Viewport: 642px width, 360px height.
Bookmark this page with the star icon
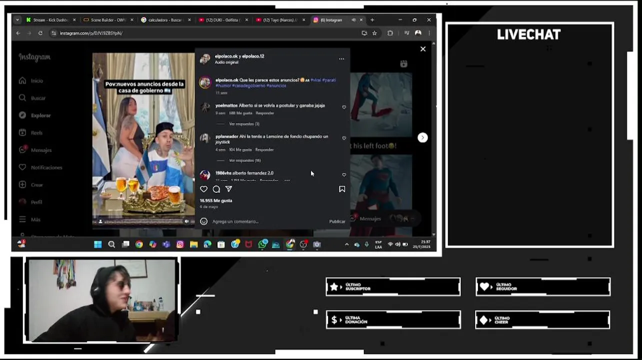pyautogui.click(x=374, y=33)
